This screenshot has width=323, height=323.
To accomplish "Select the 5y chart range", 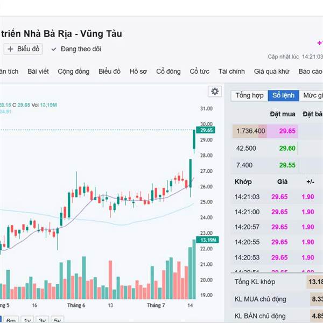I will [57, 320].
